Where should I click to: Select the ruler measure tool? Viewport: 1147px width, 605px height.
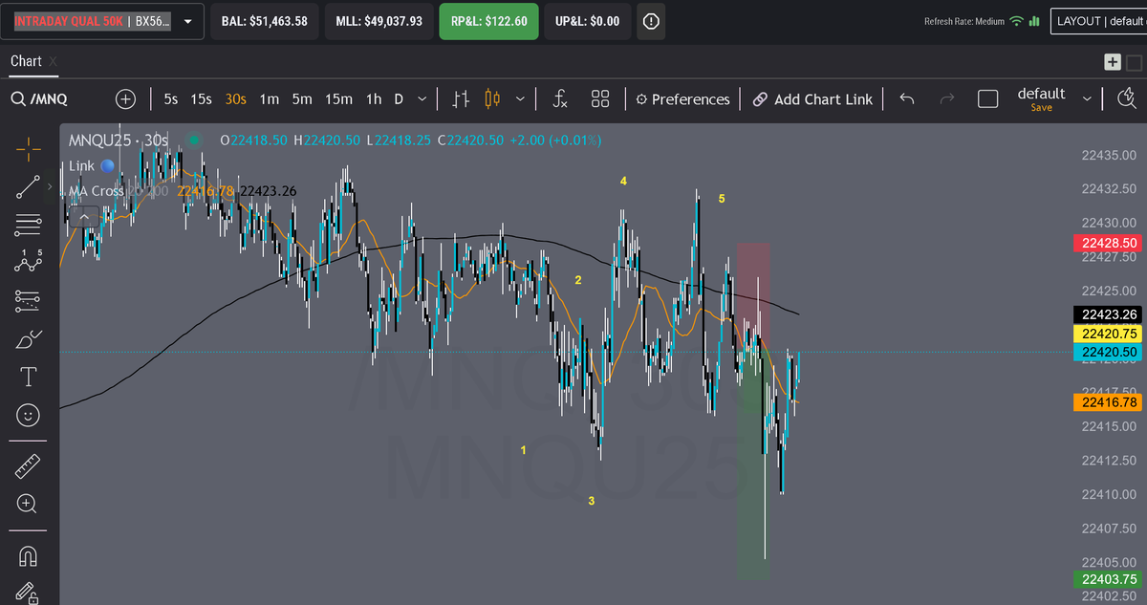pyautogui.click(x=28, y=466)
